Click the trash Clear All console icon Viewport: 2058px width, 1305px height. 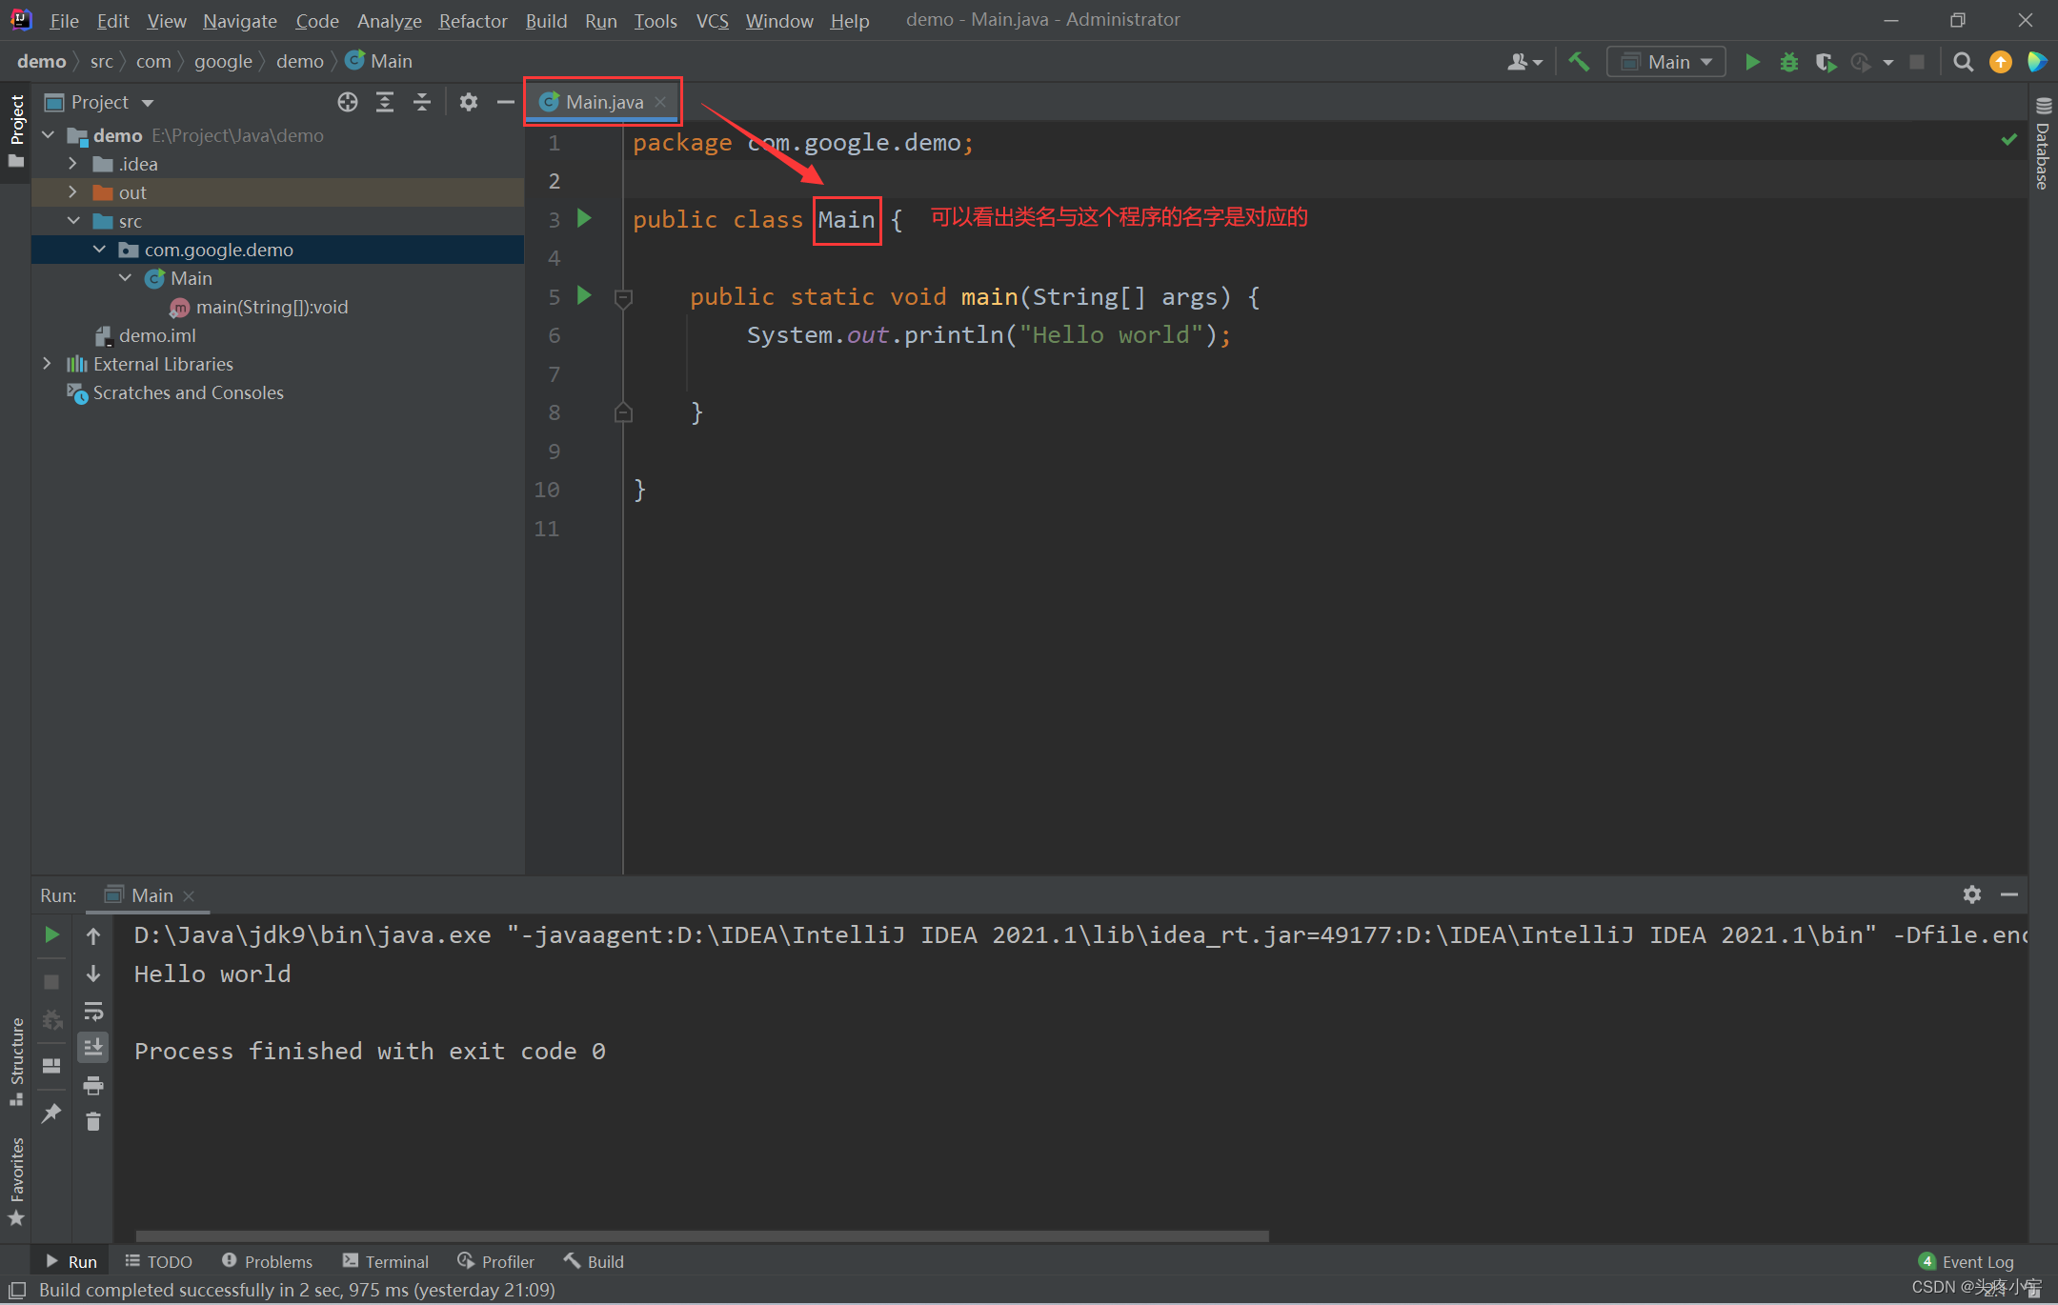93,1122
